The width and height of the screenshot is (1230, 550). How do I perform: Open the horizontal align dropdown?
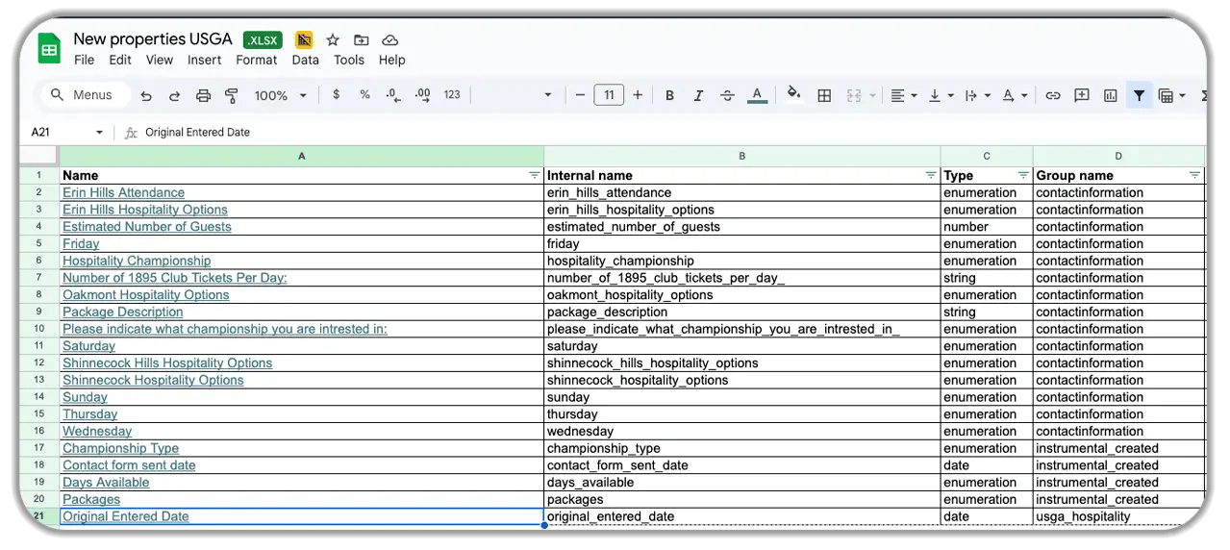(903, 95)
